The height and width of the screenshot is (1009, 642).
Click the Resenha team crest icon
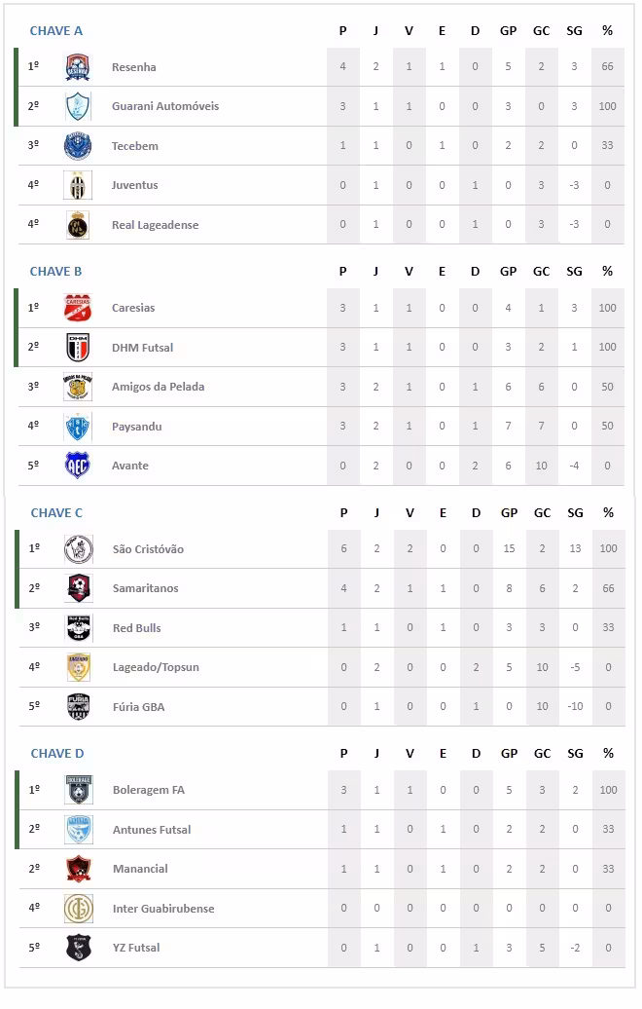(78, 67)
